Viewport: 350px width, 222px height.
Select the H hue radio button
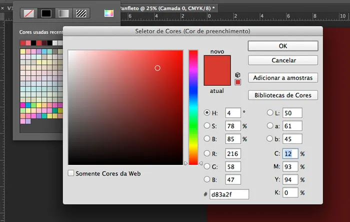[x=207, y=112]
